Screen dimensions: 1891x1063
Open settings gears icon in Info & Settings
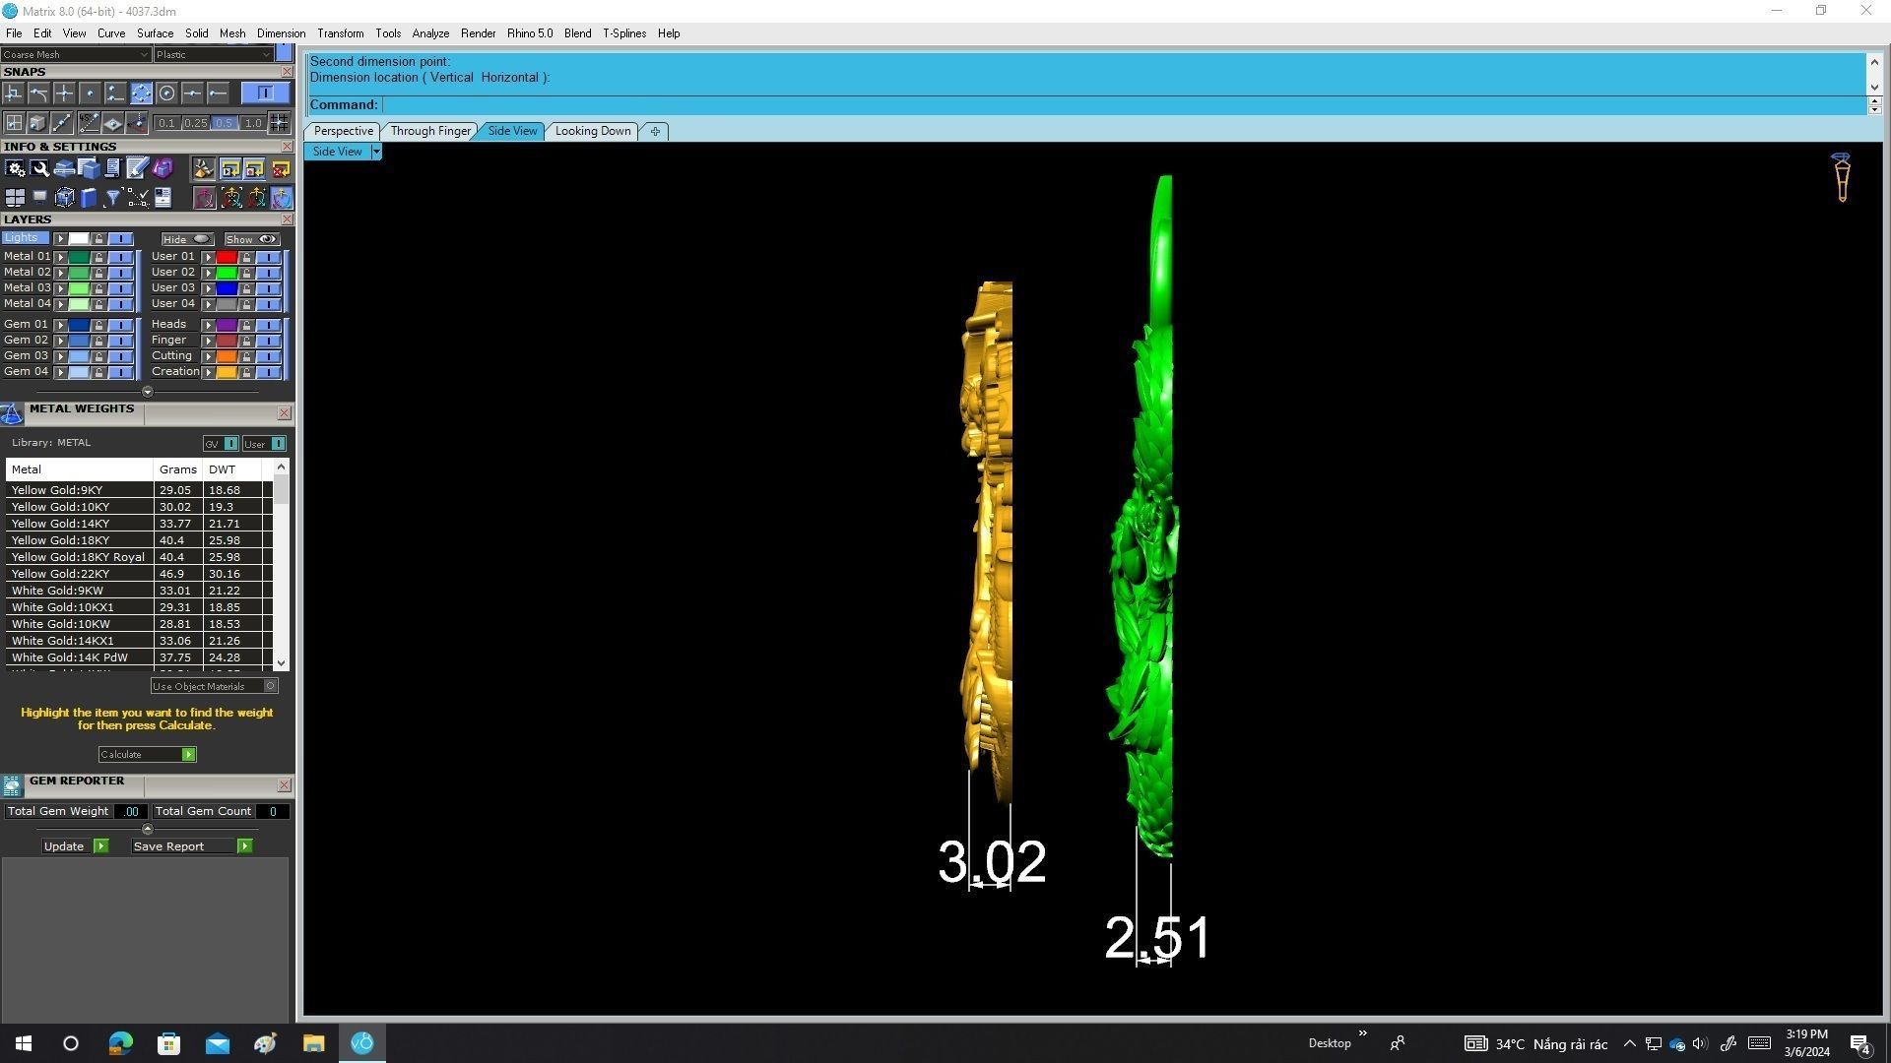coord(15,169)
